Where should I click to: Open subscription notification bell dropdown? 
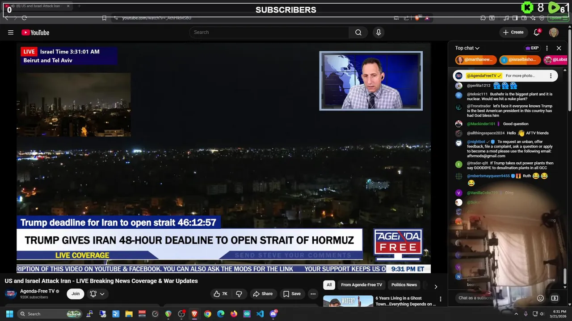coord(97,294)
